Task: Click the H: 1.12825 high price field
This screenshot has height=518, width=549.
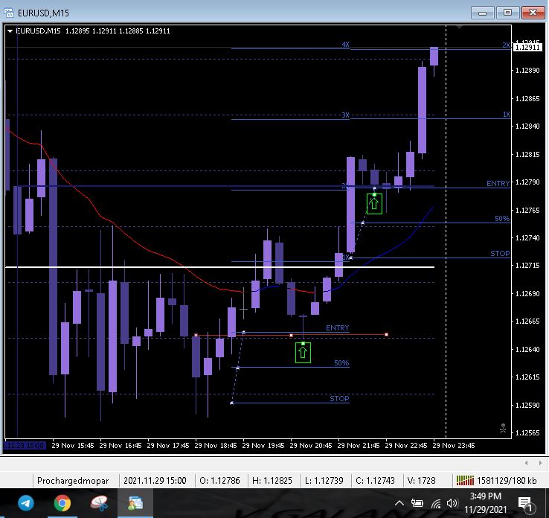Action: (272, 481)
